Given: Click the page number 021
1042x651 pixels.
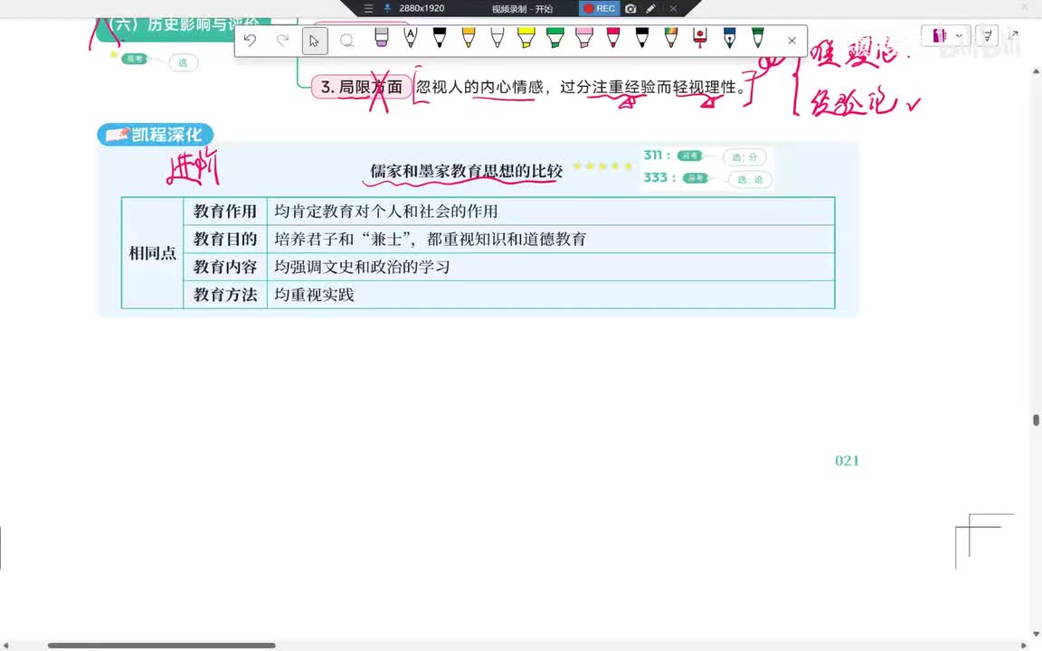Looking at the screenshot, I should [848, 460].
